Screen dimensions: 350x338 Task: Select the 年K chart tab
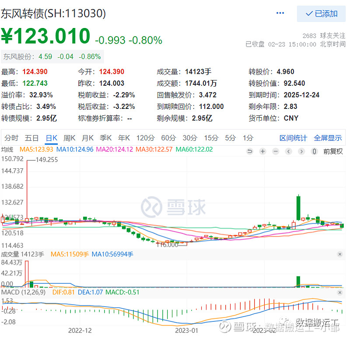coord(124,138)
